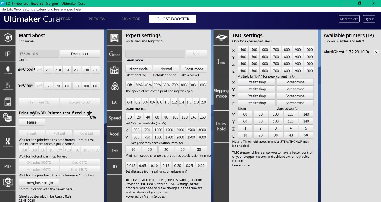Set Jerk to 20
The height and width of the screenshot is (202, 381).
tap(166, 149)
